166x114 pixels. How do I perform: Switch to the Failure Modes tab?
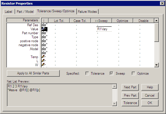pos(87,12)
